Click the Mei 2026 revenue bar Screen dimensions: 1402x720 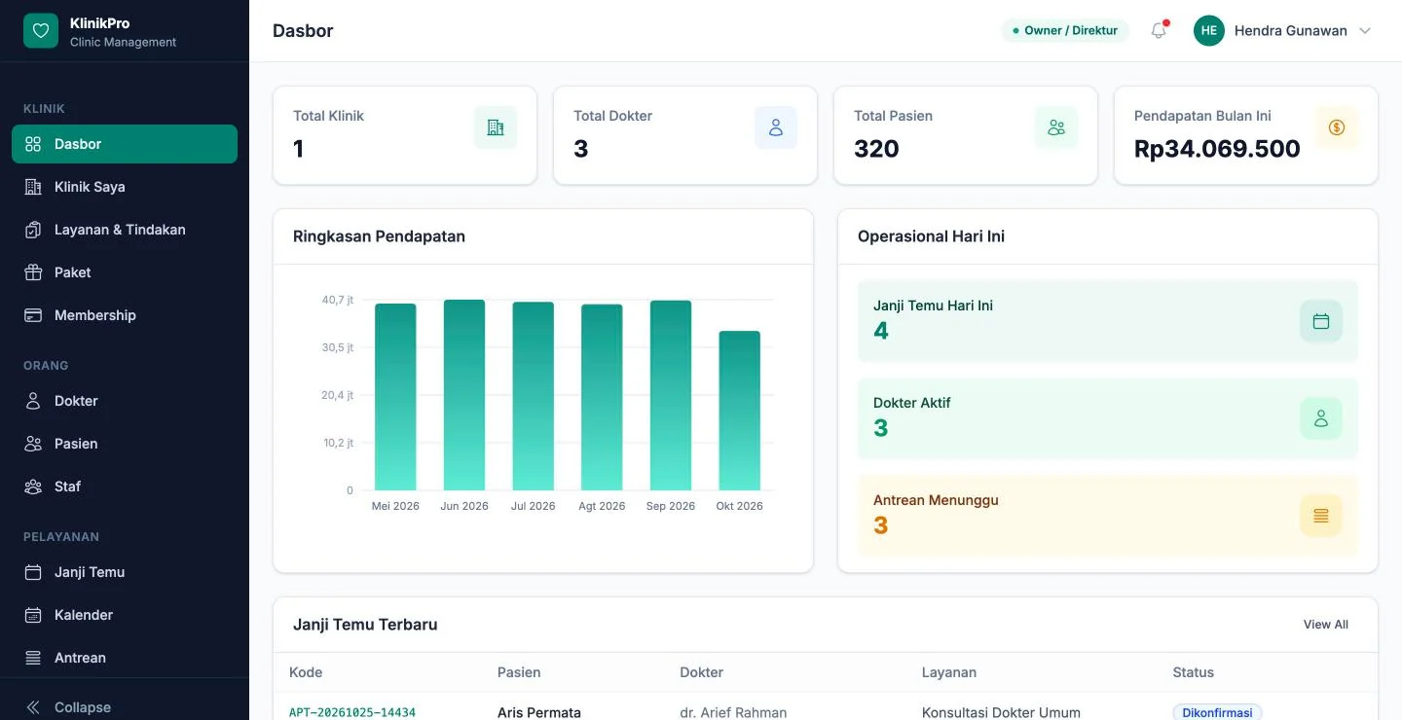395,397
